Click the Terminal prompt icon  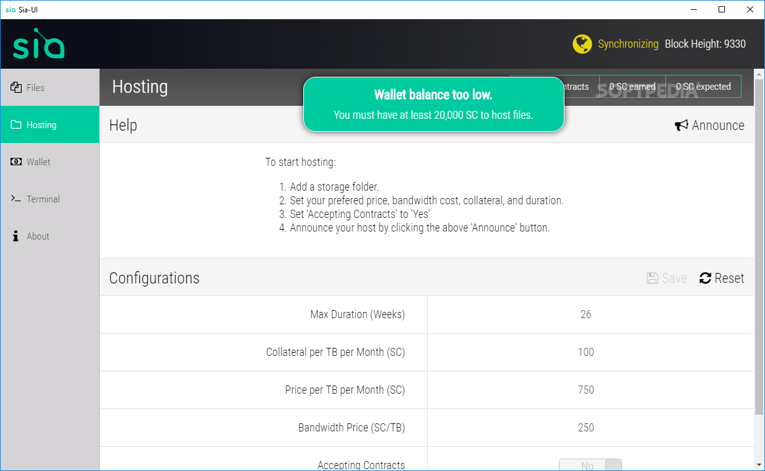click(16, 199)
